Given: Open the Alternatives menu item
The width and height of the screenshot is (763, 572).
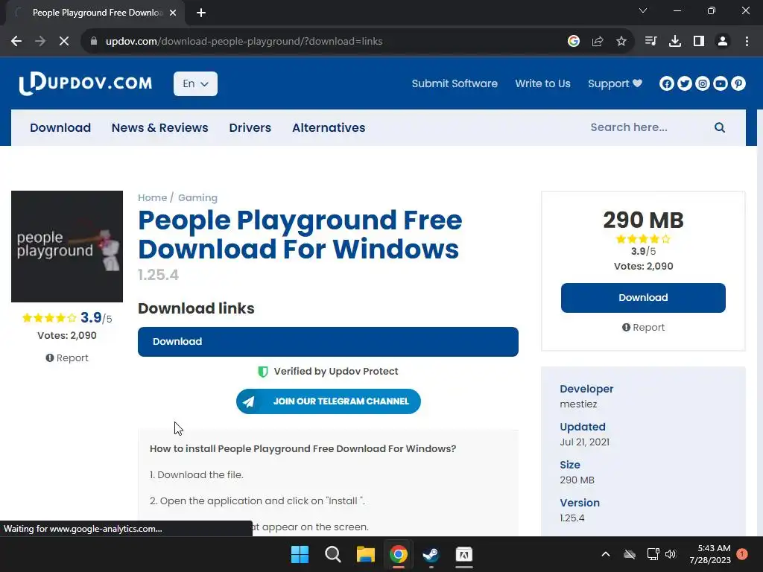Looking at the screenshot, I should (x=329, y=127).
